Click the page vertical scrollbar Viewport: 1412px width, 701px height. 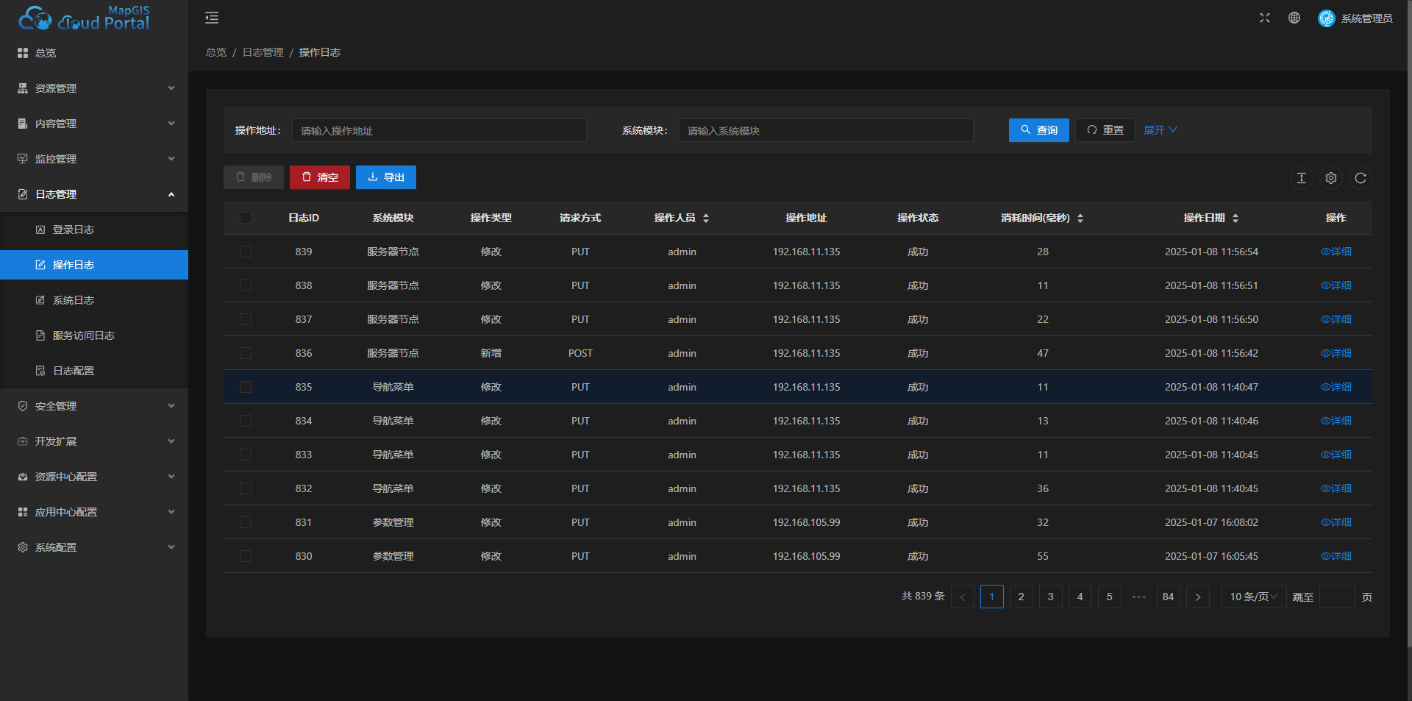click(x=1408, y=324)
